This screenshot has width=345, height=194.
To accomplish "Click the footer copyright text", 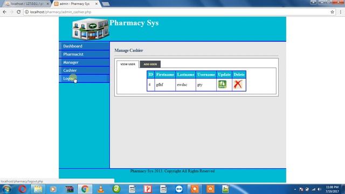I will 172,171.
